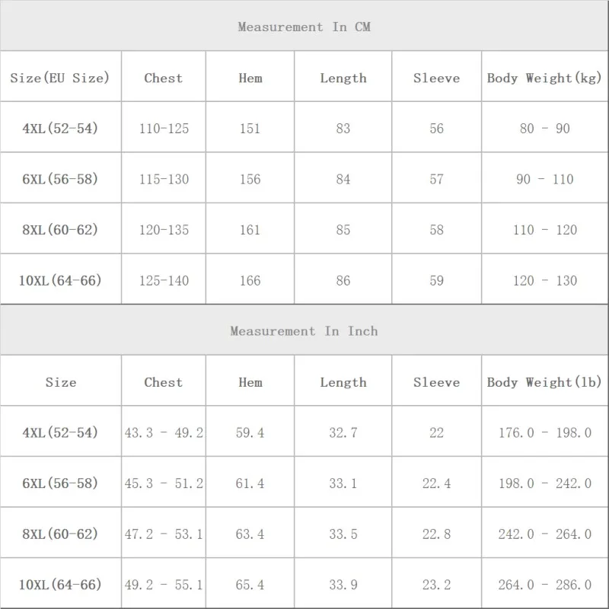Click the body weight 90 - 110 cell
The image size is (609, 609).
click(x=544, y=180)
